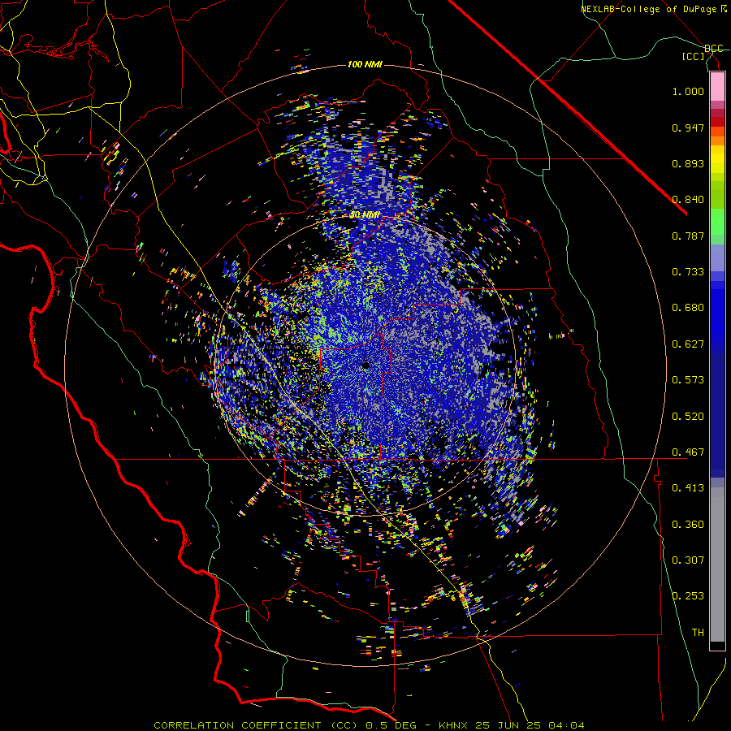The width and height of the screenshot is (731, 731).
Task: Click the 1.000 legend value
Action: coord(688,91)
